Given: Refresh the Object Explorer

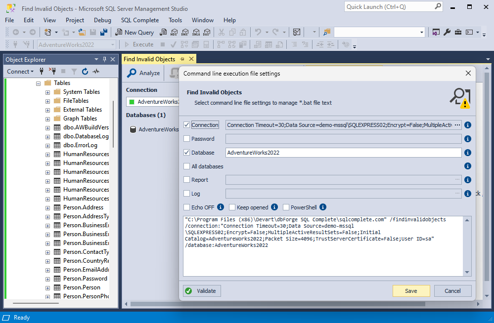Looking at the screenshot, I should (85, 72).
